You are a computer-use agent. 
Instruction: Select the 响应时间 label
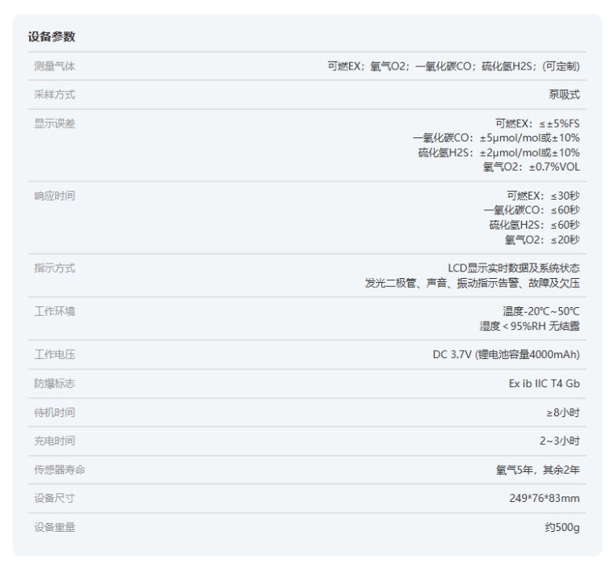(x=52, y=196)
